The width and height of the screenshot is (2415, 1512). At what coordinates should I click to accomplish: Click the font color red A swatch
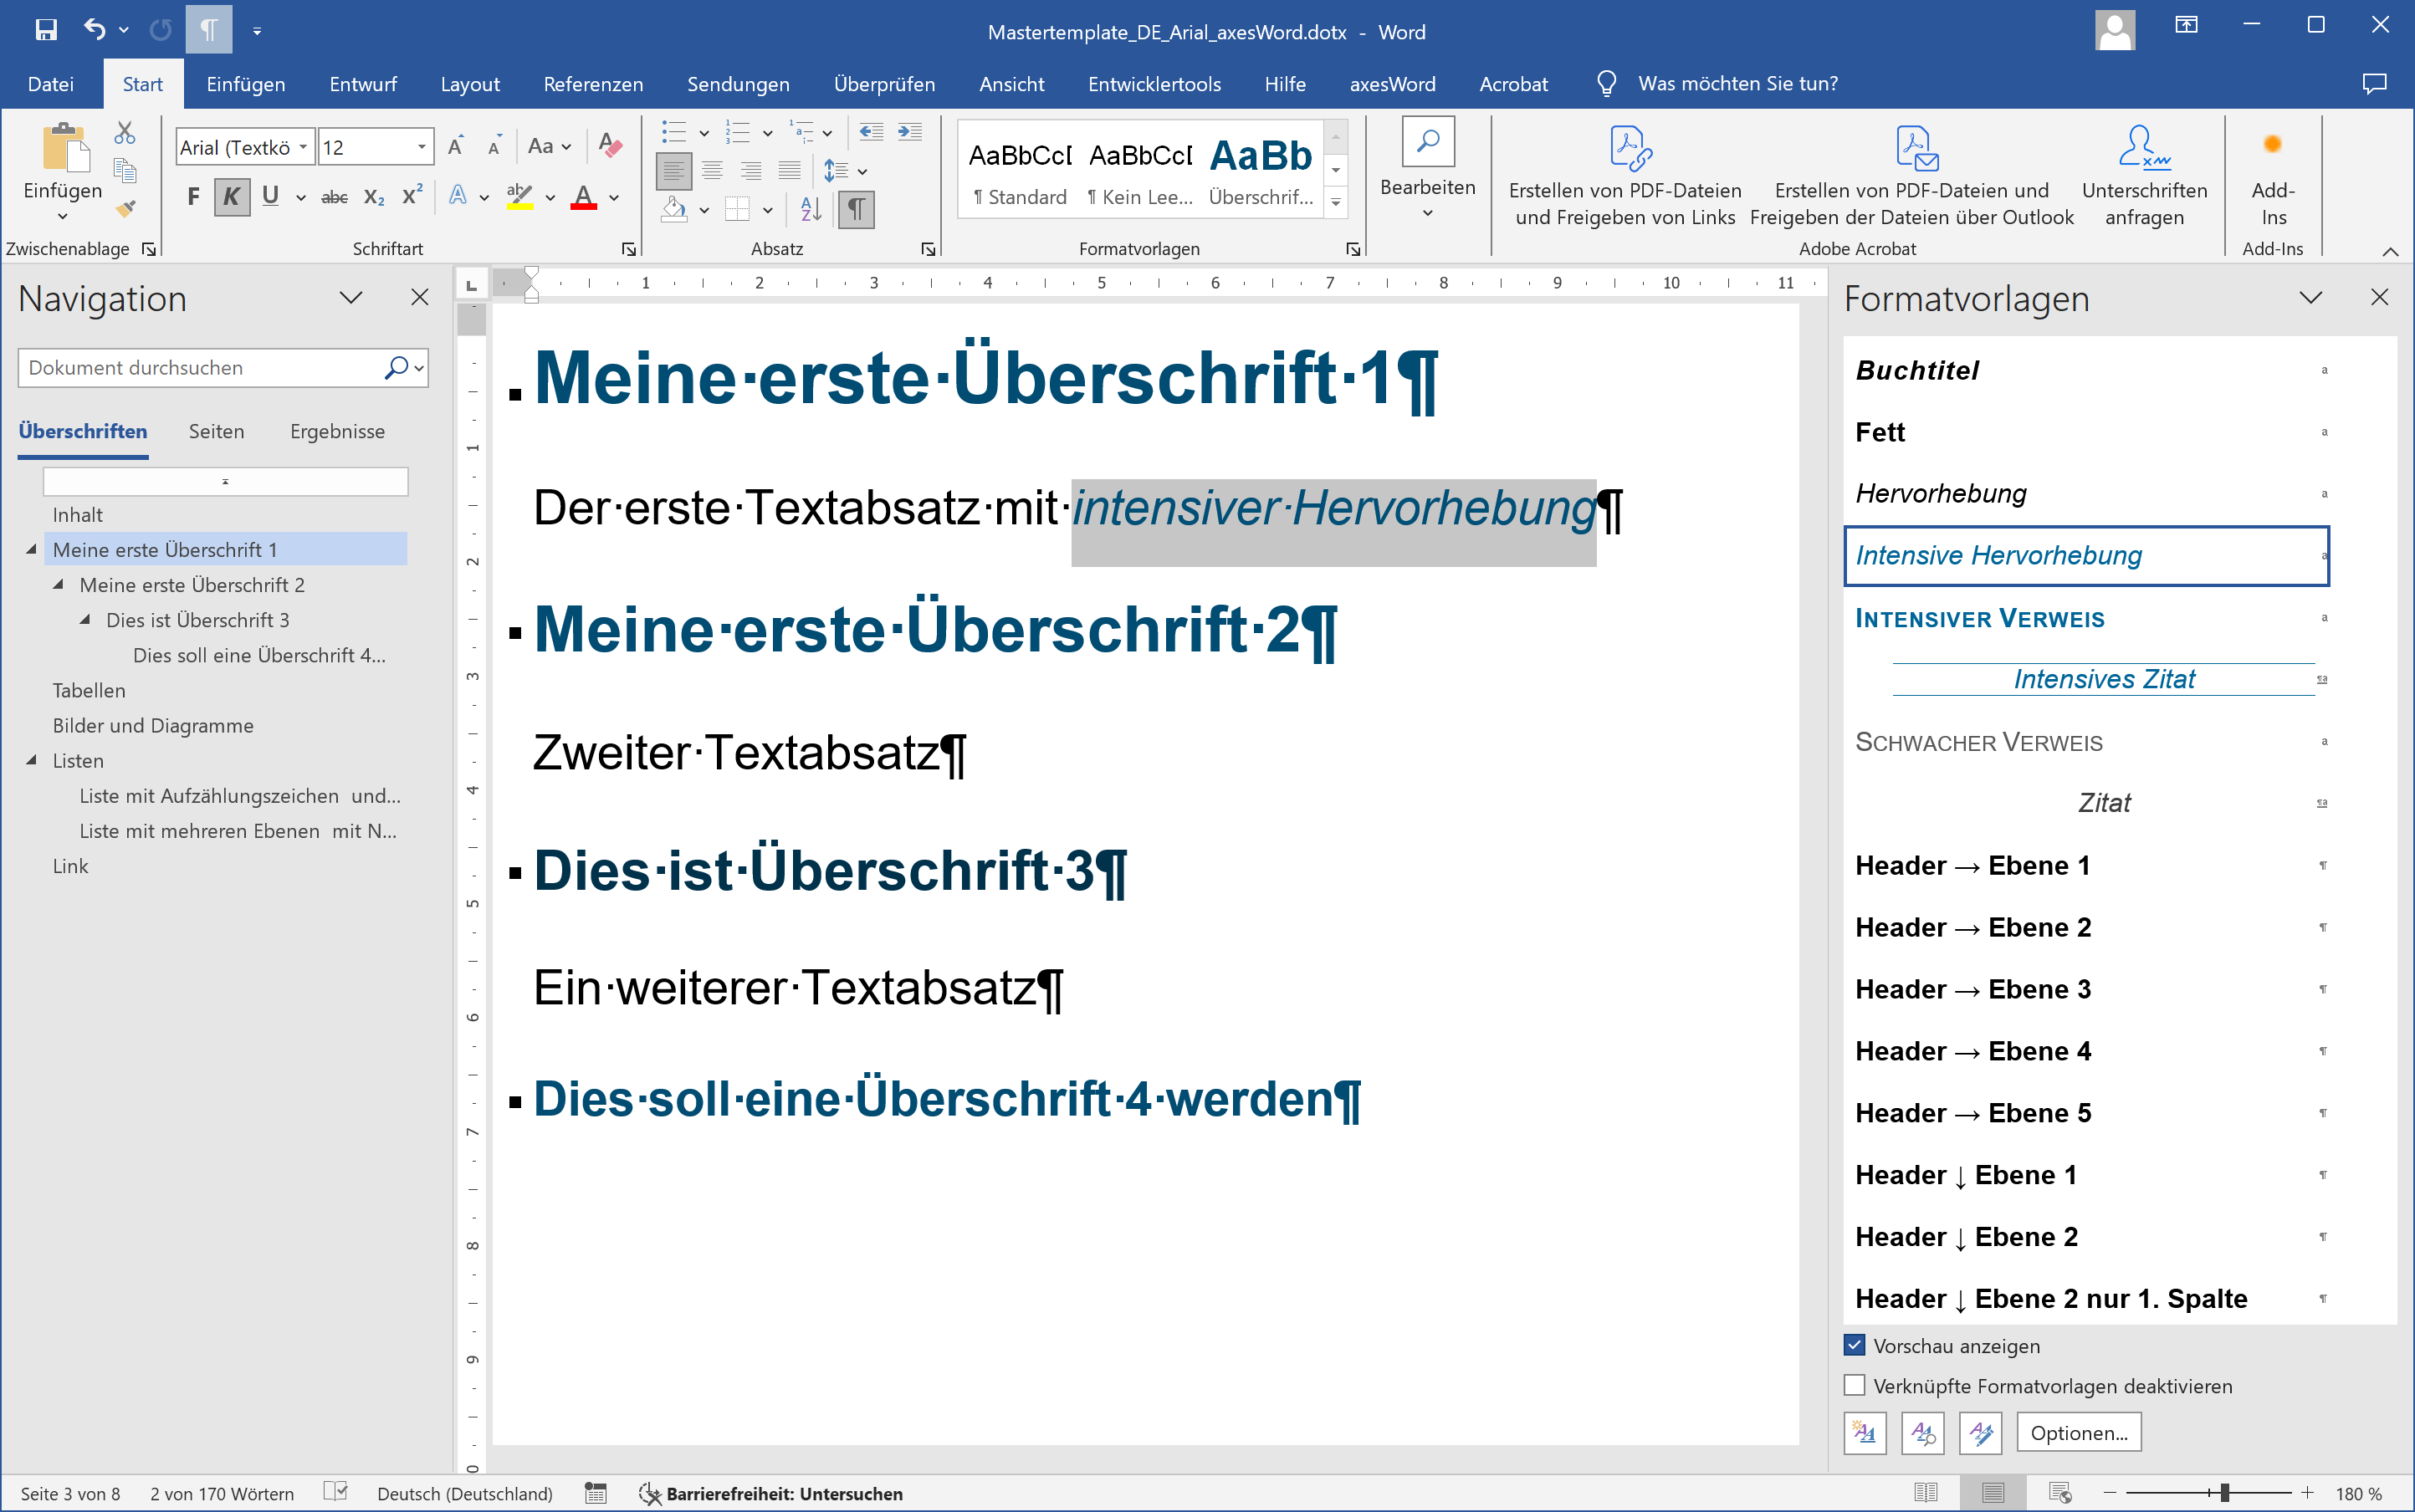tap(584, 197)
